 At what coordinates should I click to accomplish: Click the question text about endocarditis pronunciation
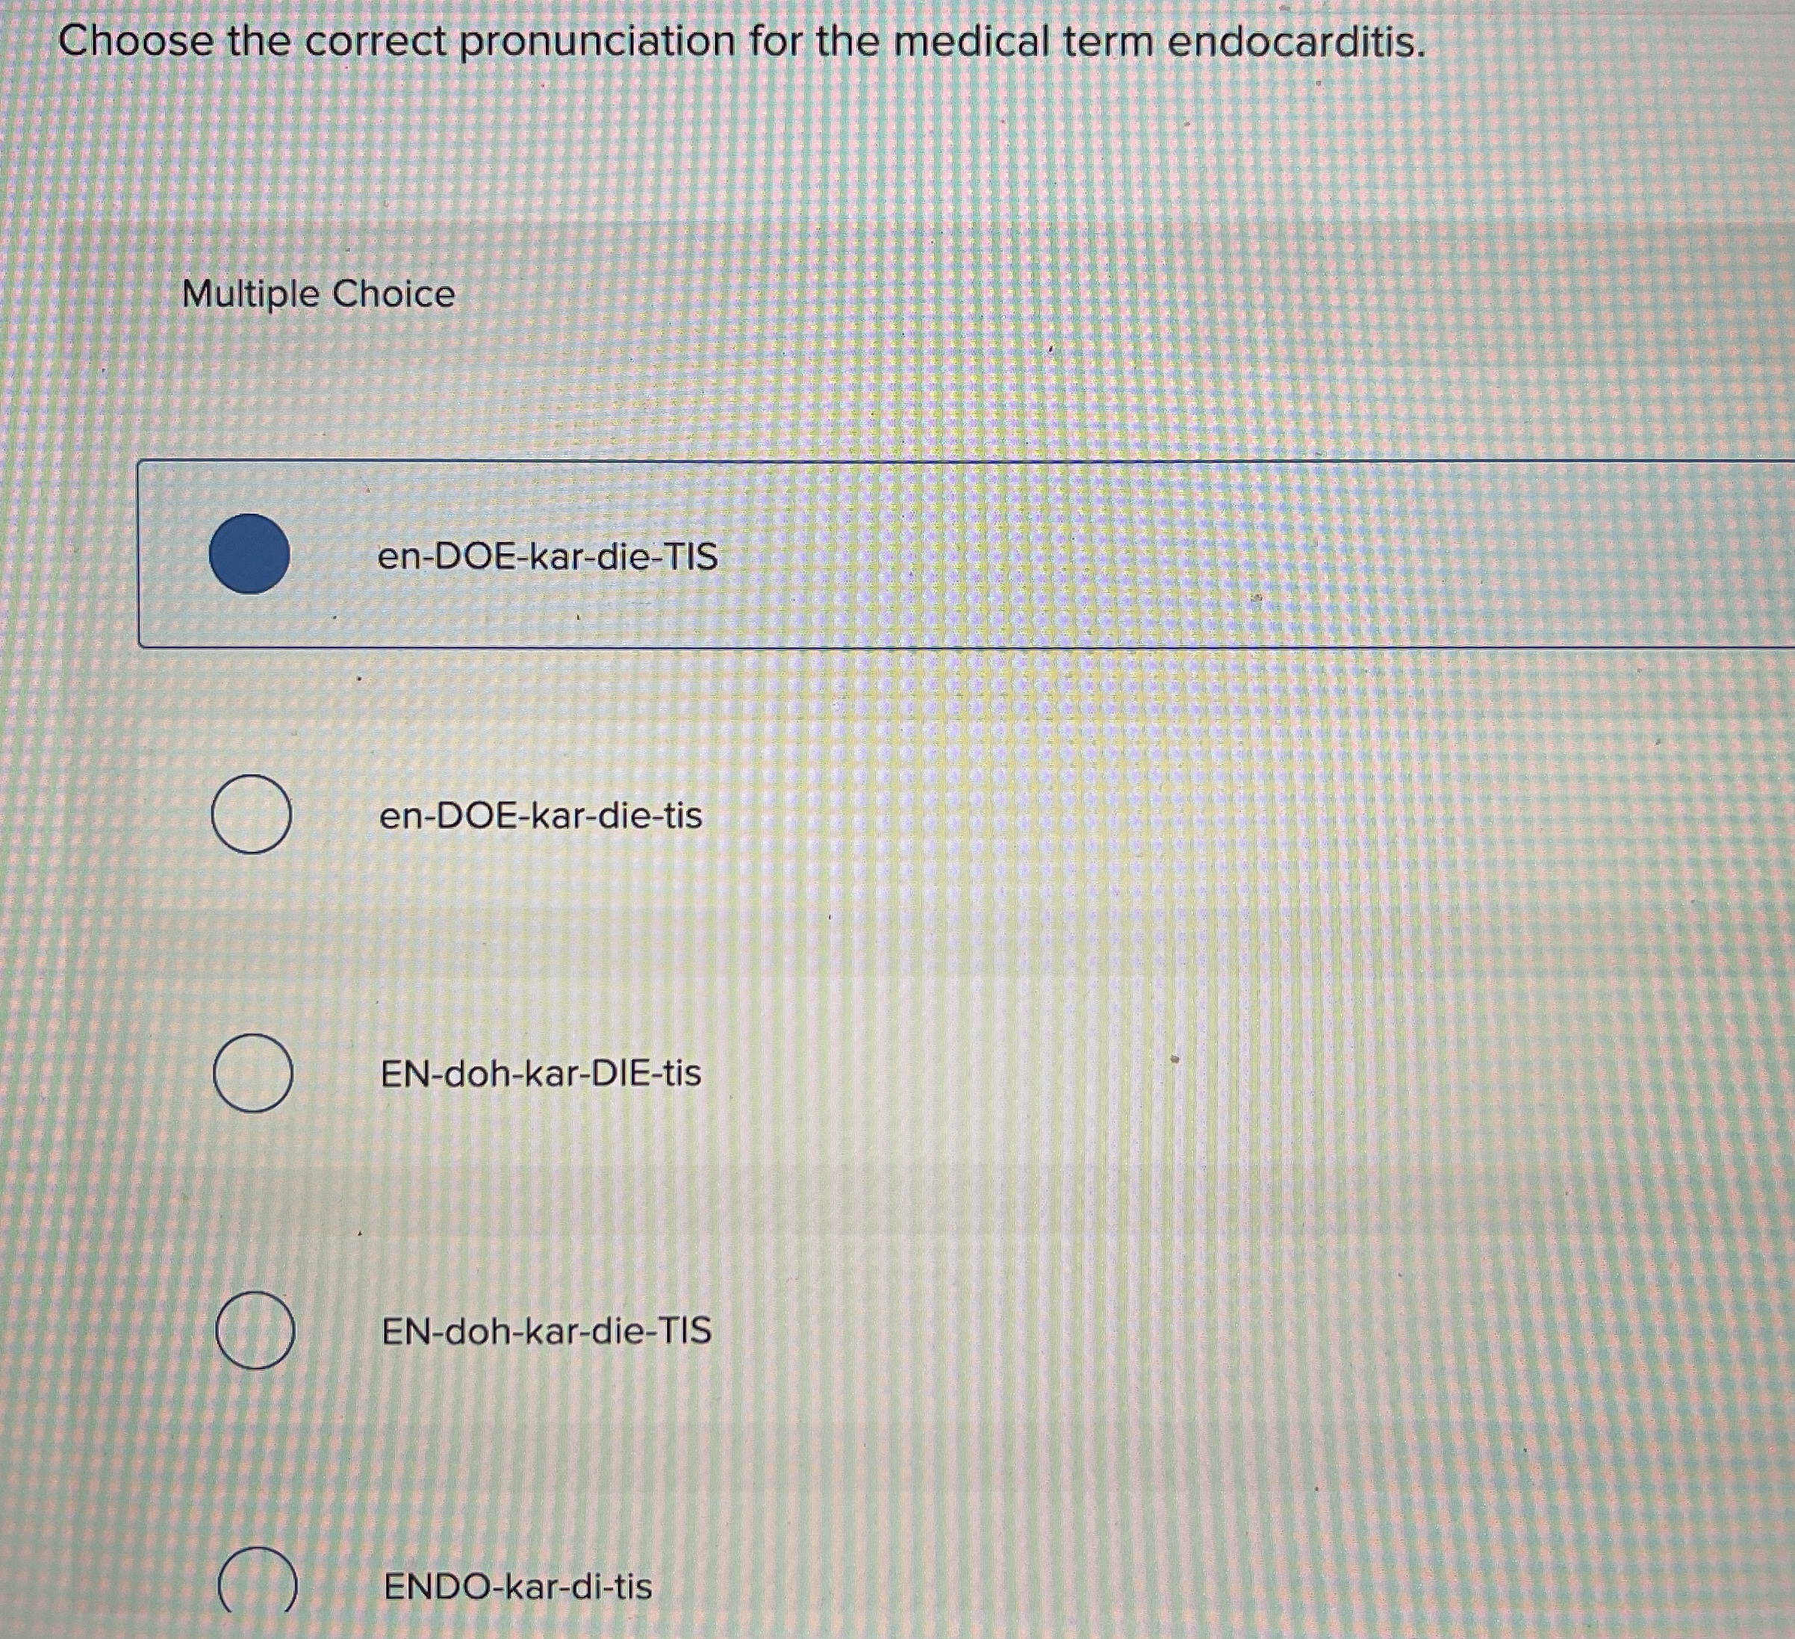[x=741, y=42]
